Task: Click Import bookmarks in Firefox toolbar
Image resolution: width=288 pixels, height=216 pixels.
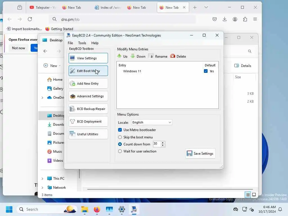Action: 24,29
